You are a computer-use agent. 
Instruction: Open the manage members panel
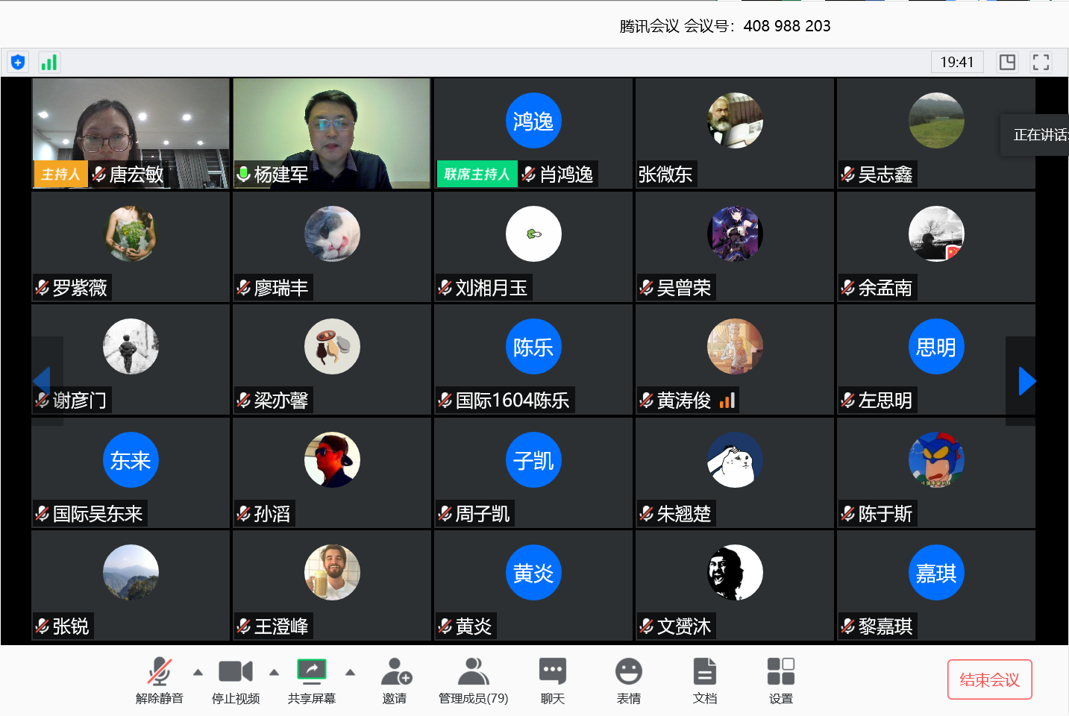(473, 679)
